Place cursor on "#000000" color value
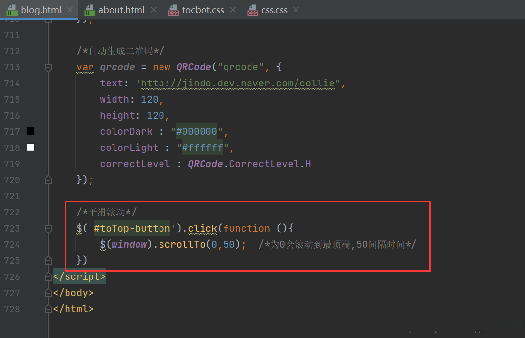Screen dimensions: 525x338 point(197,131)
